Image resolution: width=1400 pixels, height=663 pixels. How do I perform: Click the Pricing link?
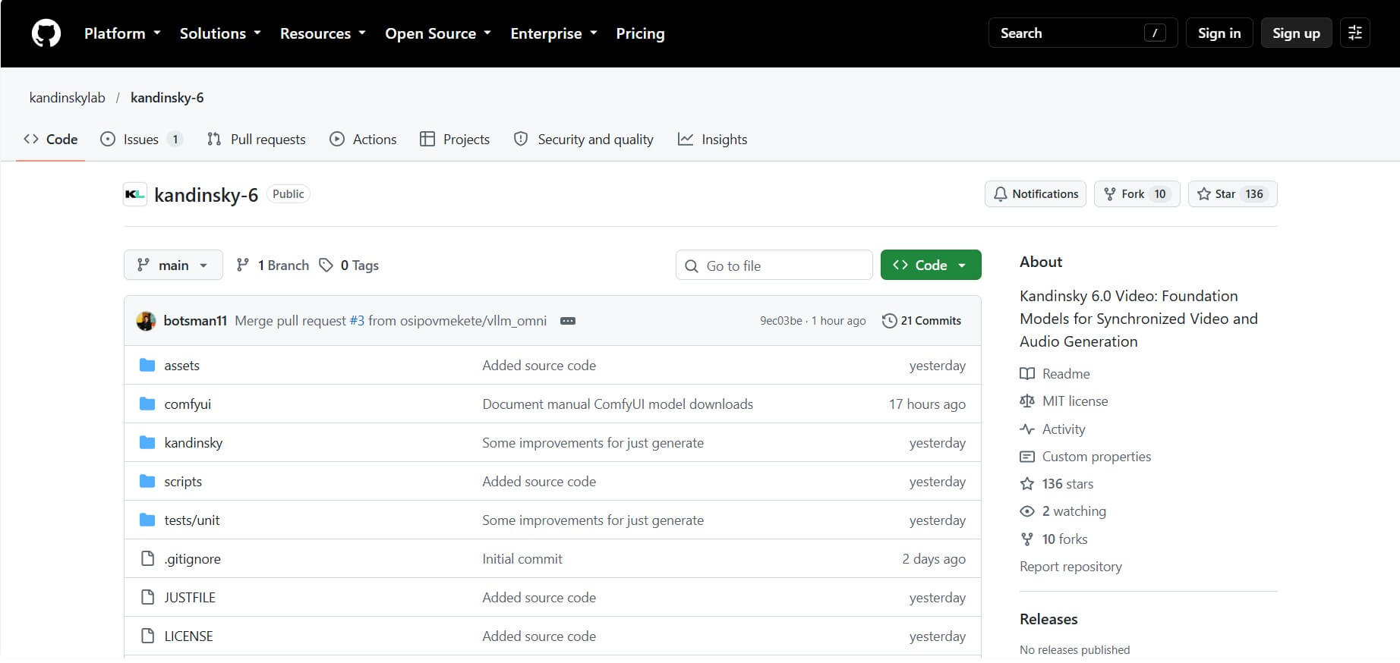(x=640, y=33)
